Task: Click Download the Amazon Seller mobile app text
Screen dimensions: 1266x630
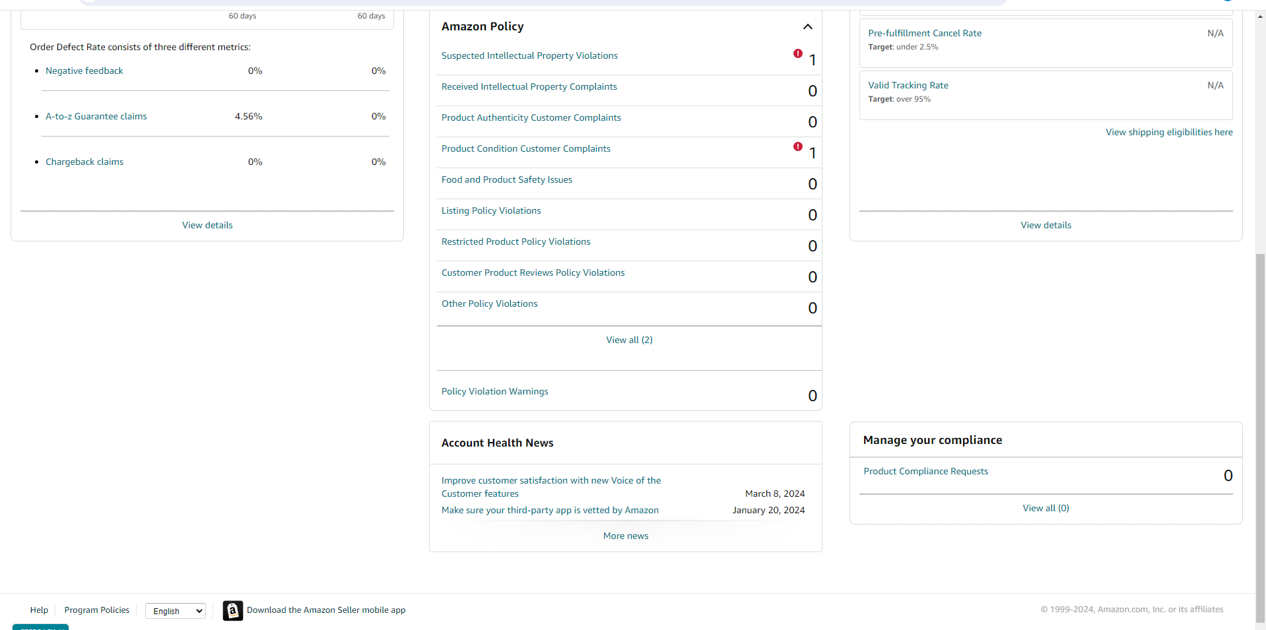Action: point(326,610)
